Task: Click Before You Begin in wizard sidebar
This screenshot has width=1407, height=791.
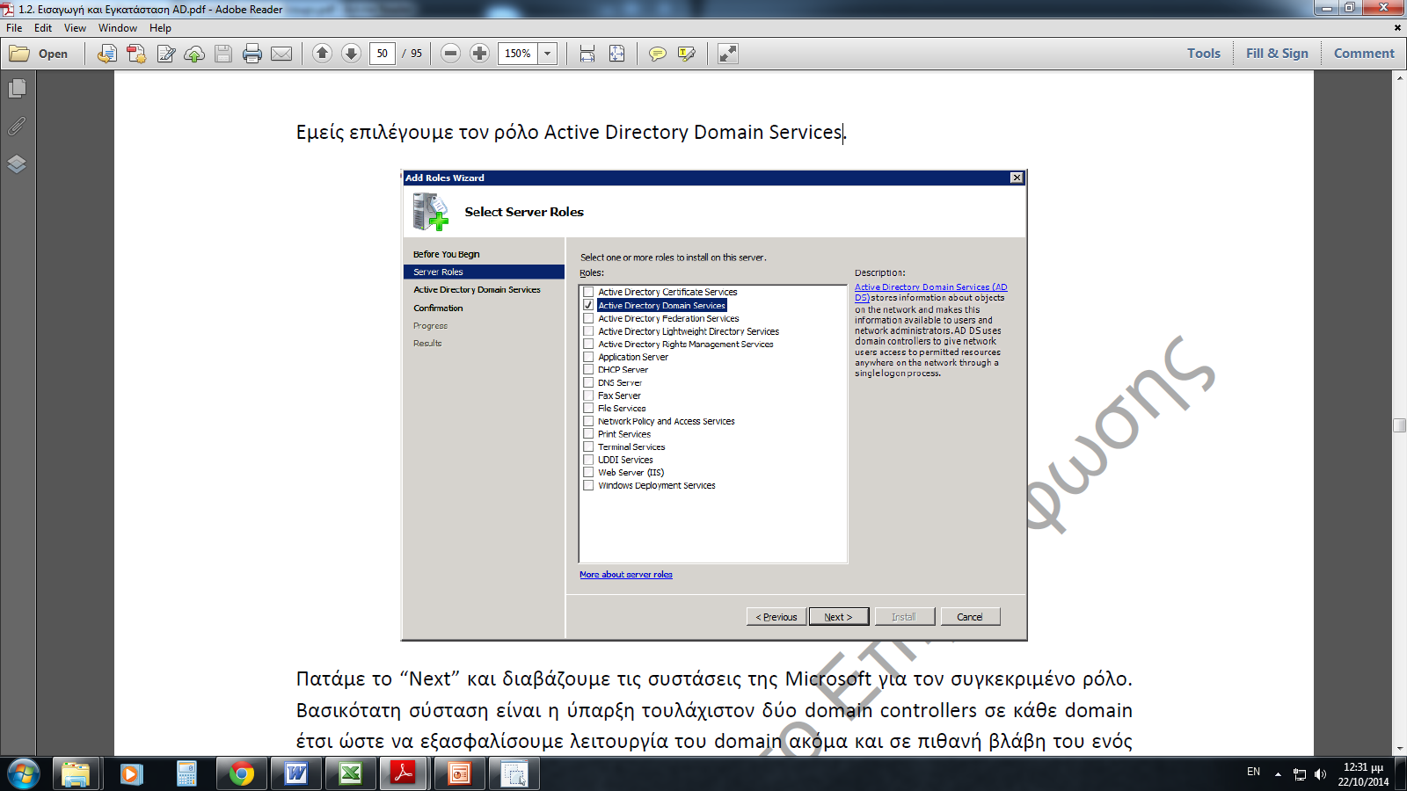Action: [447, 254]
